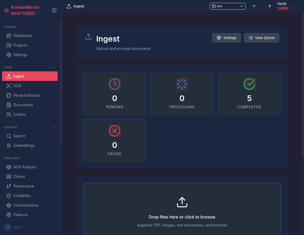The height and width of the screenshot is (235, 304).
Task: Click the Documents file icon
Action: tap(9, 105)
